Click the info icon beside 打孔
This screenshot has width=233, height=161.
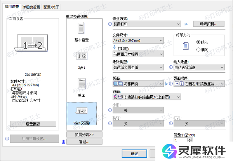coord(171,123)
